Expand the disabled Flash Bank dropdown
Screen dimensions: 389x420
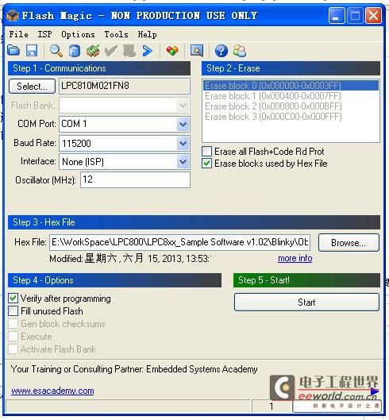183,106
